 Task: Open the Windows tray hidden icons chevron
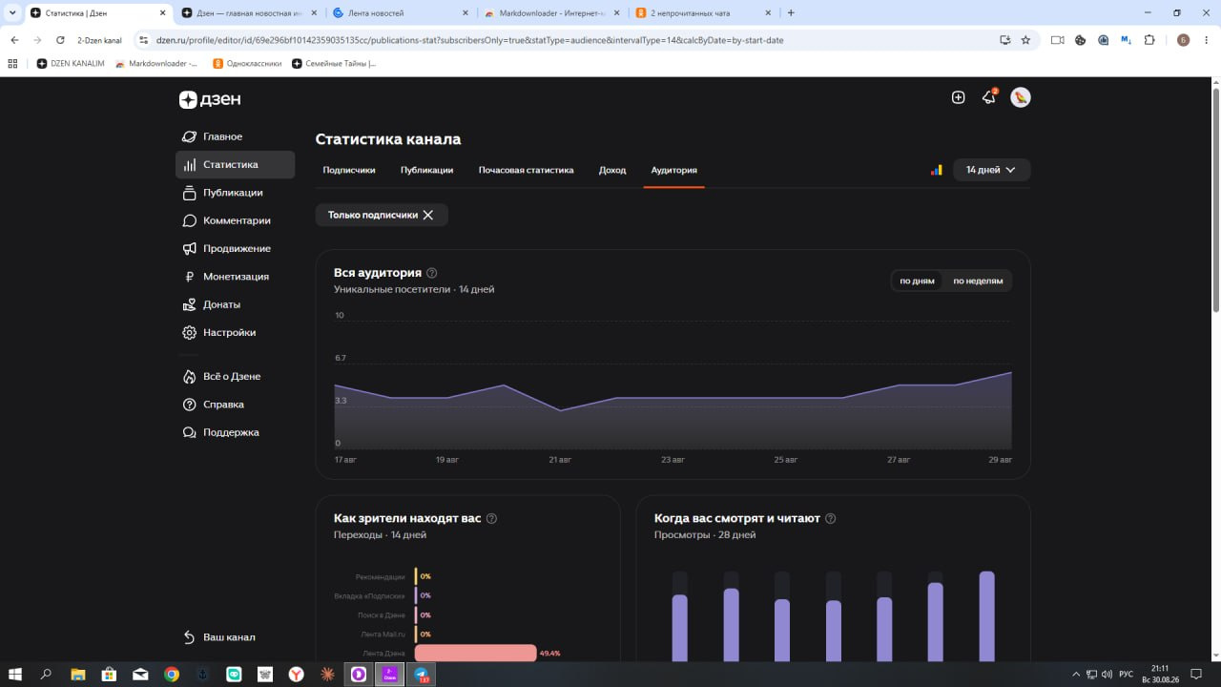coord(1076,675)
